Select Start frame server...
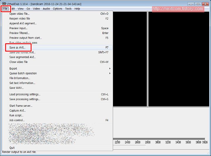The height and width of the screenshot is (156, 211). [x=57, y=106]
